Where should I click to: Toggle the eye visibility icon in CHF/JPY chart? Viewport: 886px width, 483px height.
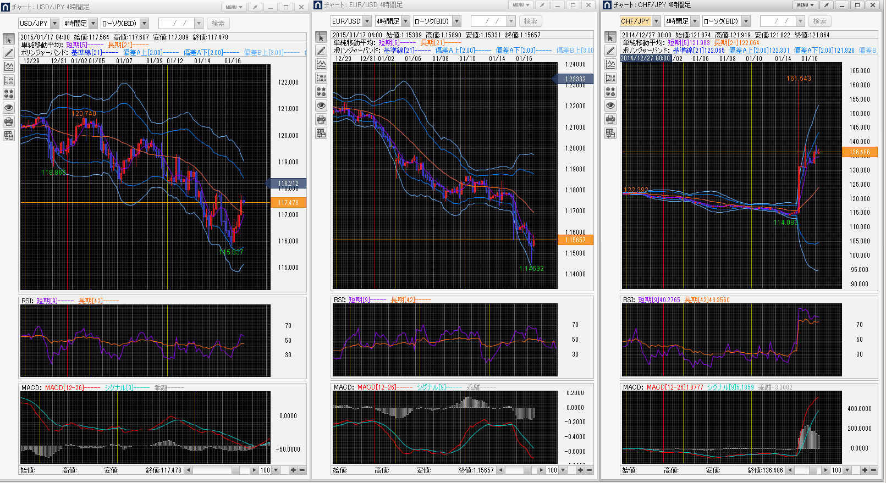point(610,106)
